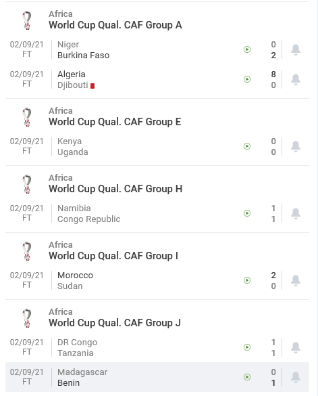Toggle notification bell for Algeria vs Djibouti
This screenshot has height=396, width=318.
coord(296,79)
